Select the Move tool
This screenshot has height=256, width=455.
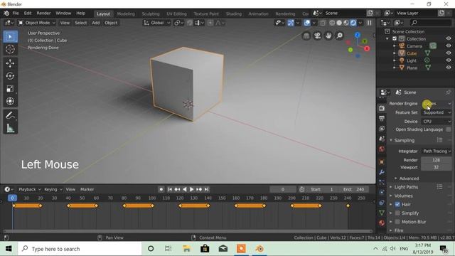point(10,63)
